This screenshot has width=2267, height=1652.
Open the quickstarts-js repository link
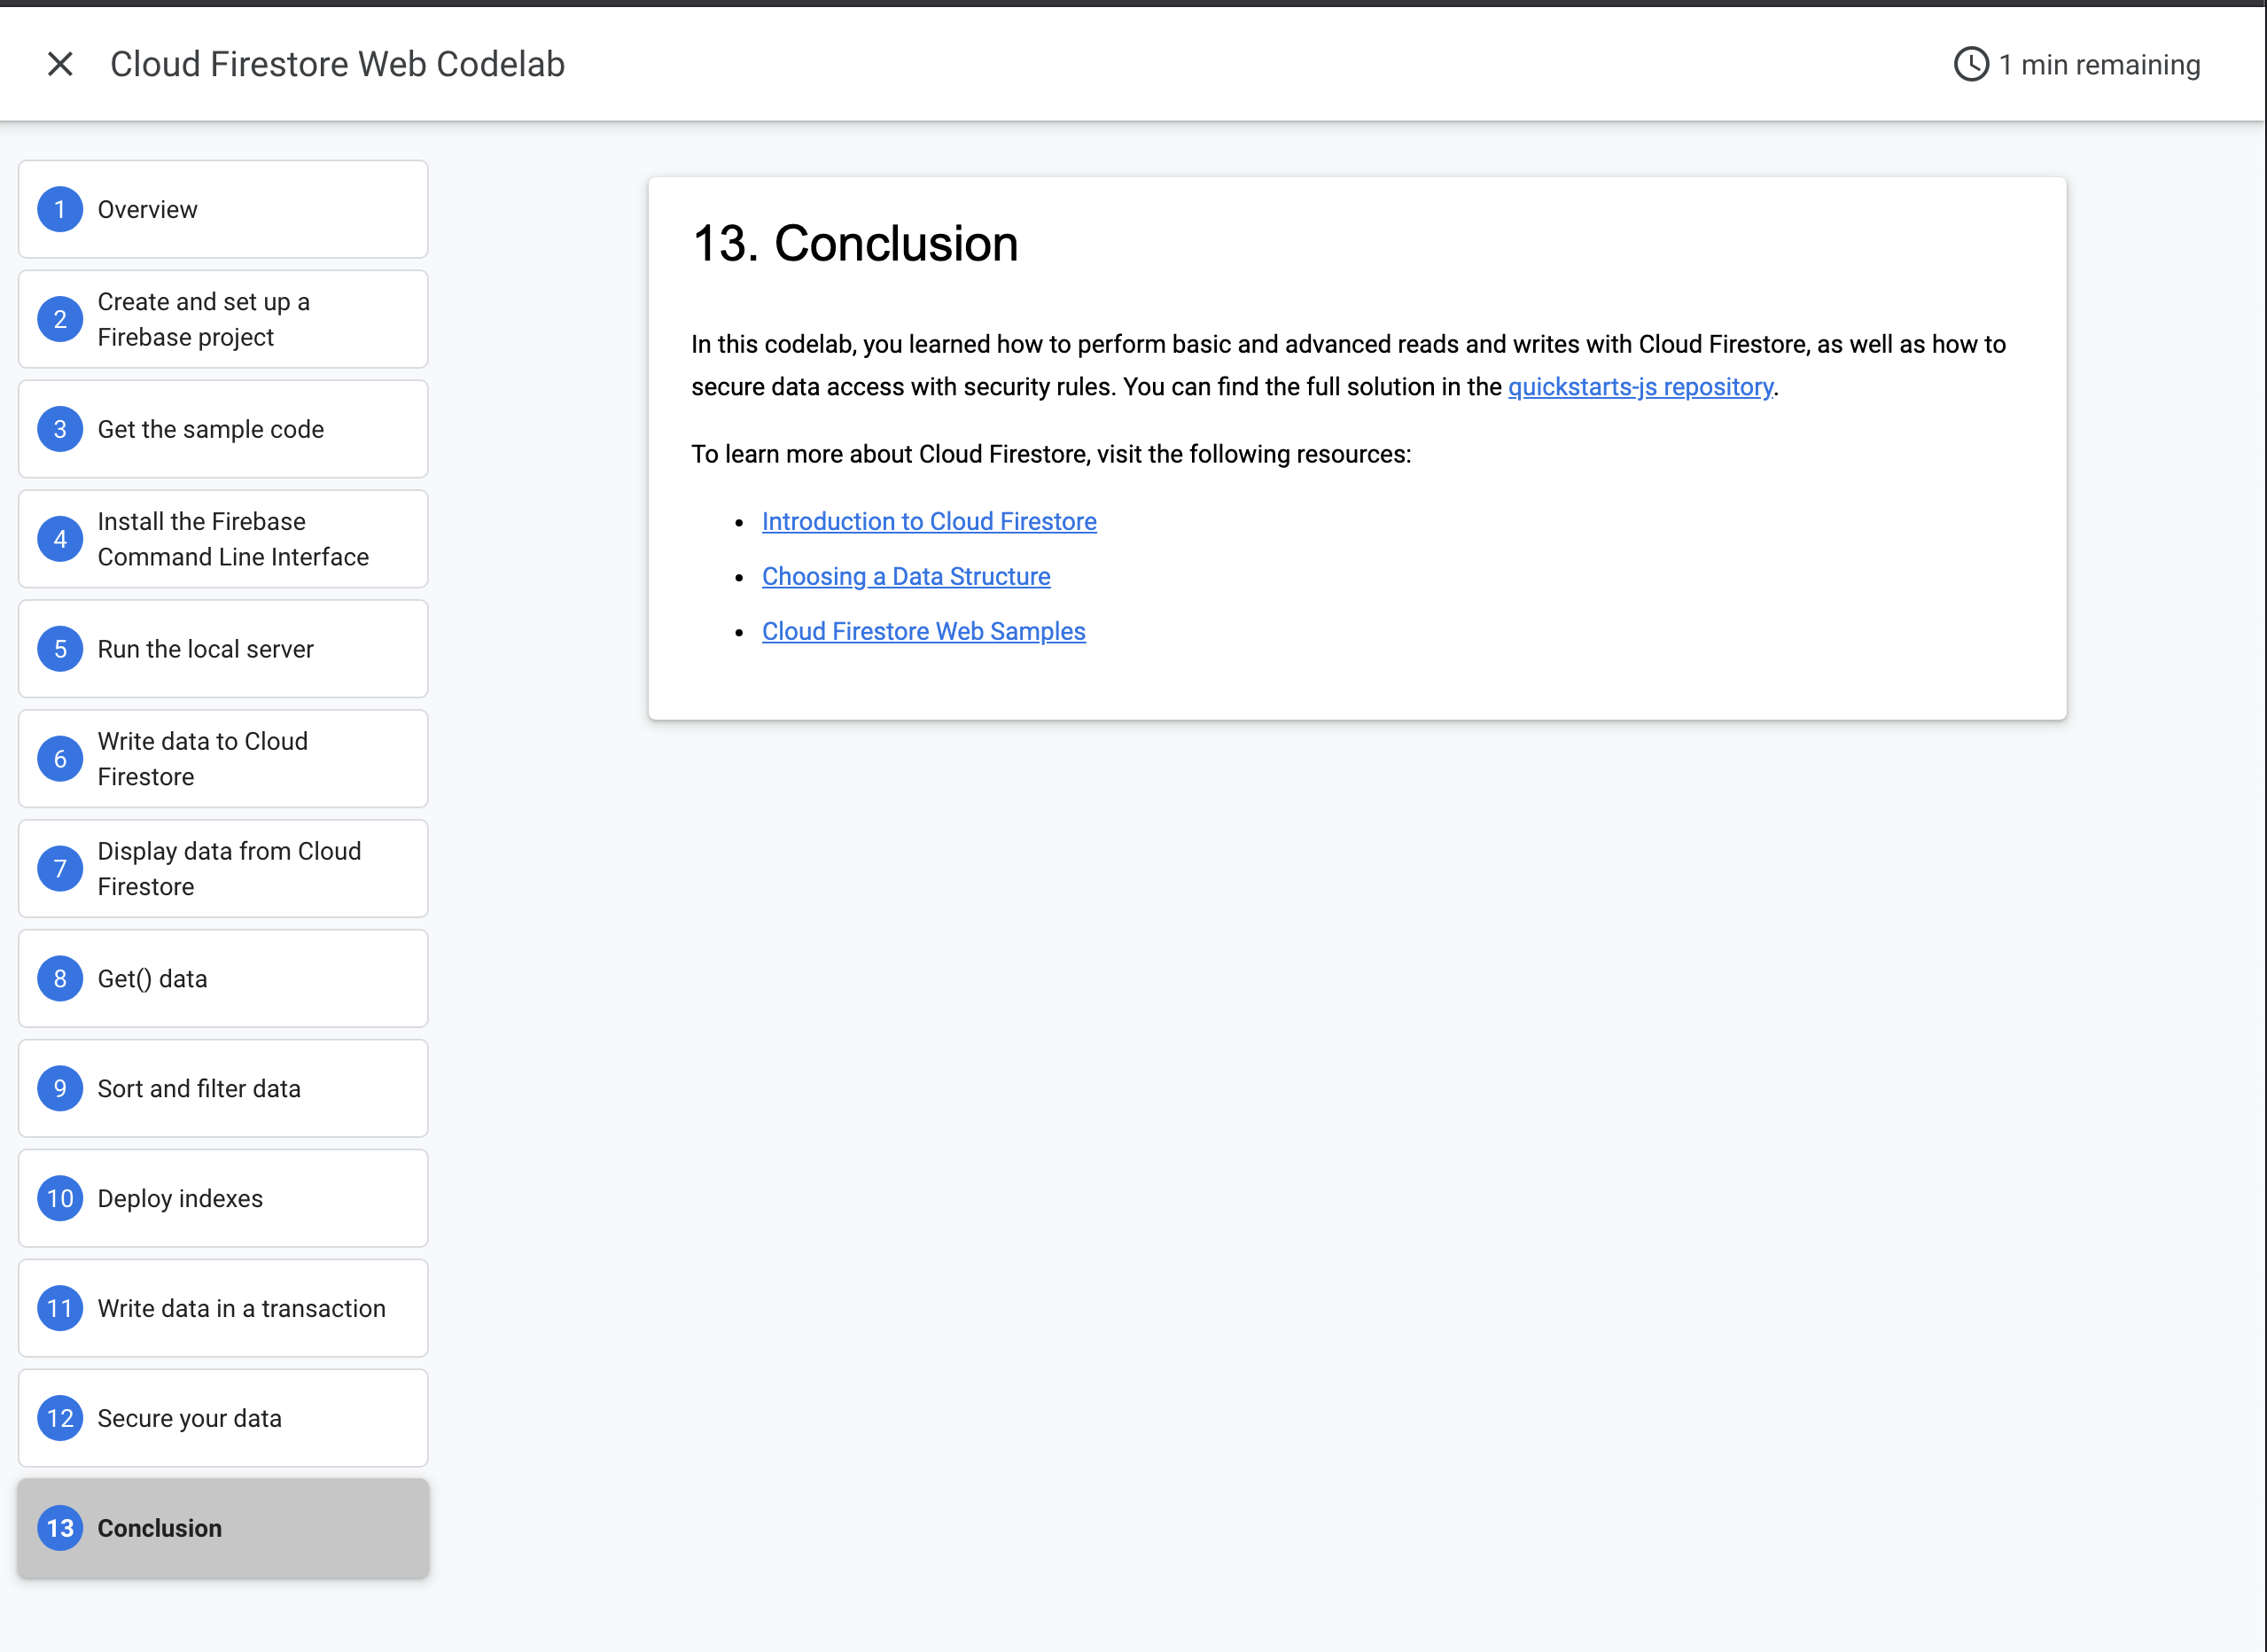(1640, 387)
